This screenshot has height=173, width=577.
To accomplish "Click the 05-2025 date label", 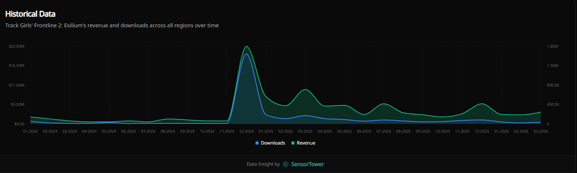I will 345,131.
